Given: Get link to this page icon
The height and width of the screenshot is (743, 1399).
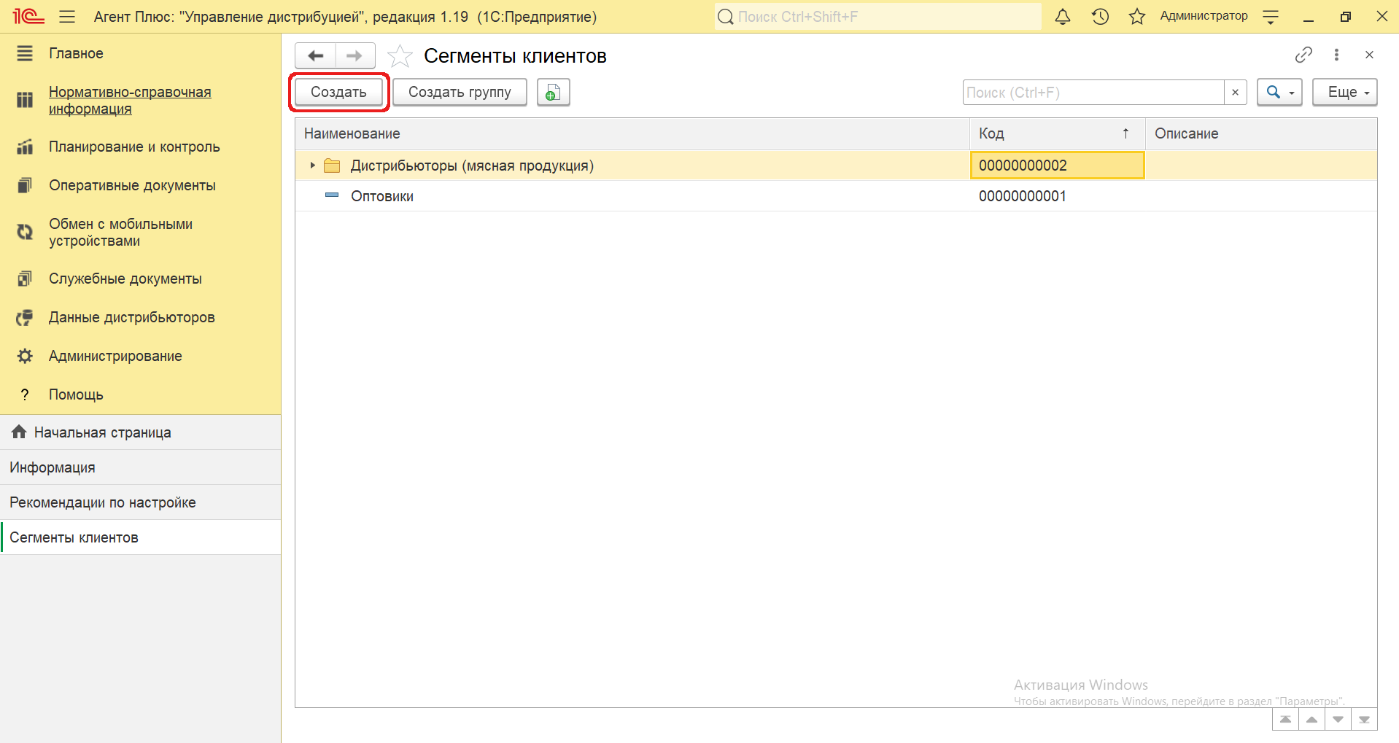Looking at the screenshot, I should coord(1303,55).
